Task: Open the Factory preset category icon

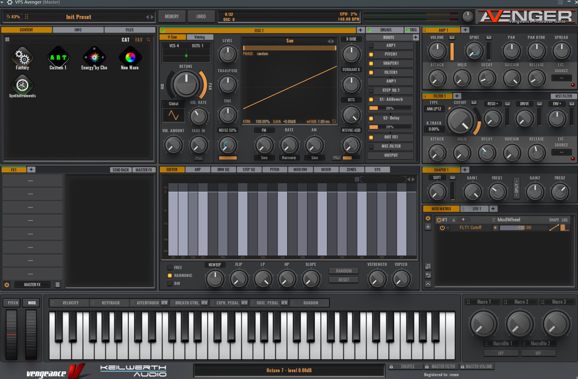Action: [22, 57]
